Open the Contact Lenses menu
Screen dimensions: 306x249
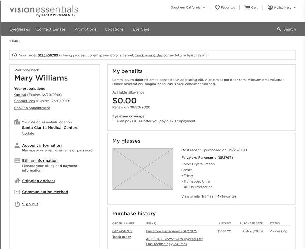(x=51, y=29)
